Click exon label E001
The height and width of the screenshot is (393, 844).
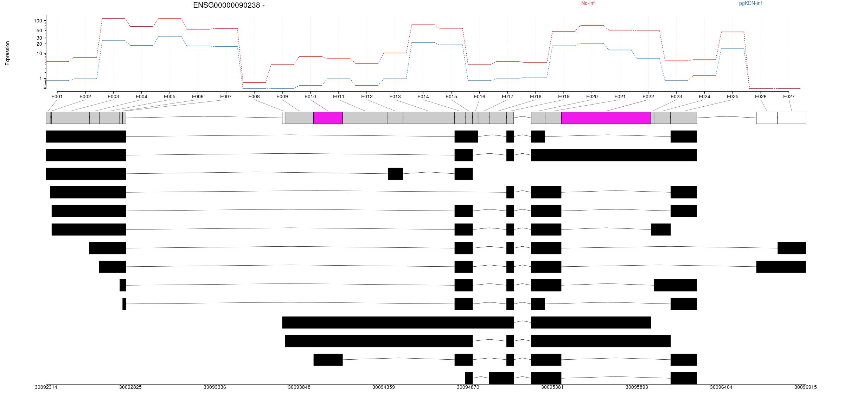click(x=57, y=96)
